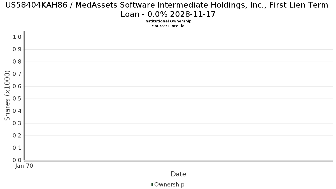Select the 0.4 y-axis tick label
This screenshot has width=336, height=189.
[17, 111]
